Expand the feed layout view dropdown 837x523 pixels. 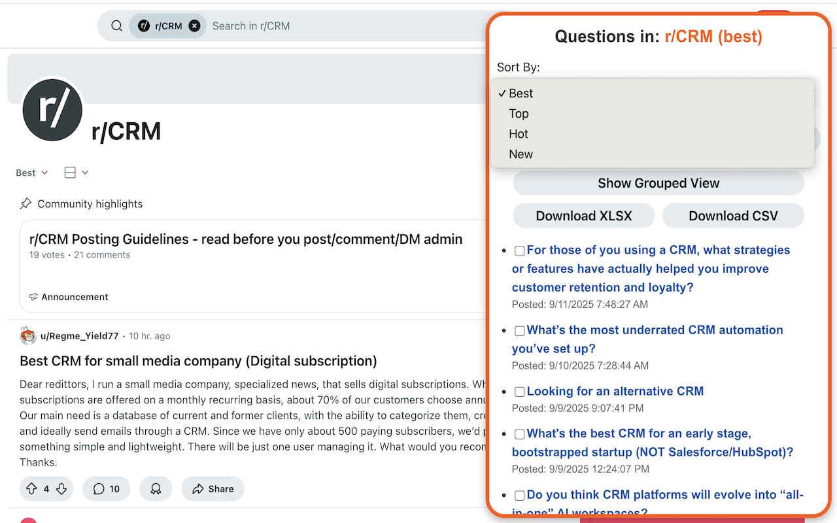76,173
